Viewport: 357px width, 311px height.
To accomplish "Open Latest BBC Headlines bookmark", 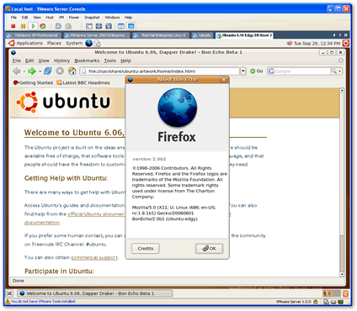I will (83, 82).
